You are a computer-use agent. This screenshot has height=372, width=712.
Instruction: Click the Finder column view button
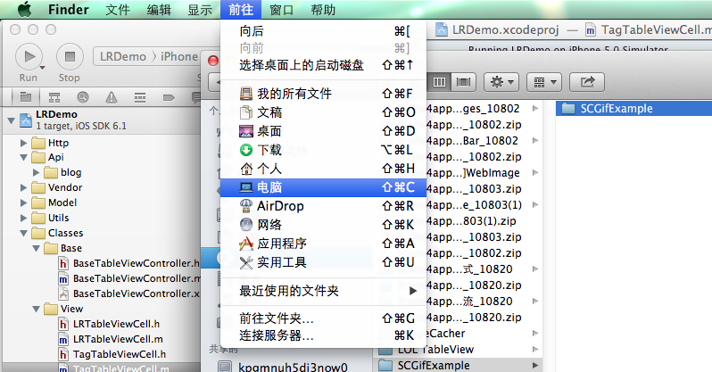(x=439, y=82)
